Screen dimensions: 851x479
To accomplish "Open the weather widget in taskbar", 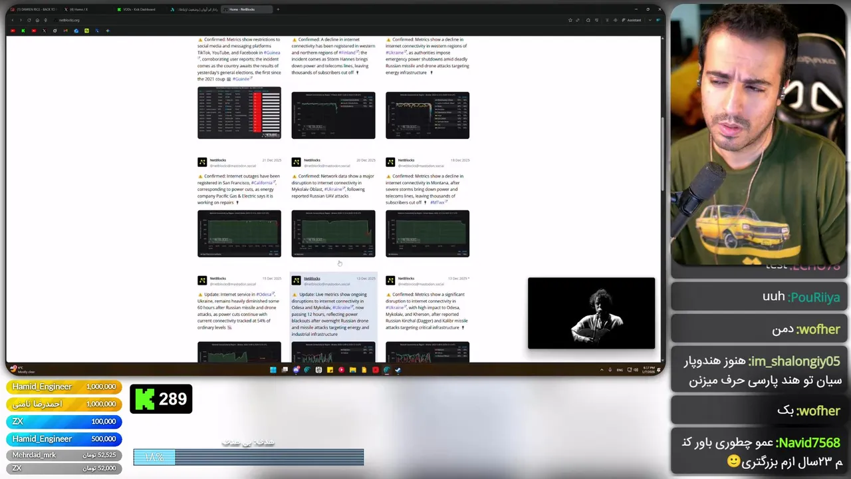I will [22, 370].
